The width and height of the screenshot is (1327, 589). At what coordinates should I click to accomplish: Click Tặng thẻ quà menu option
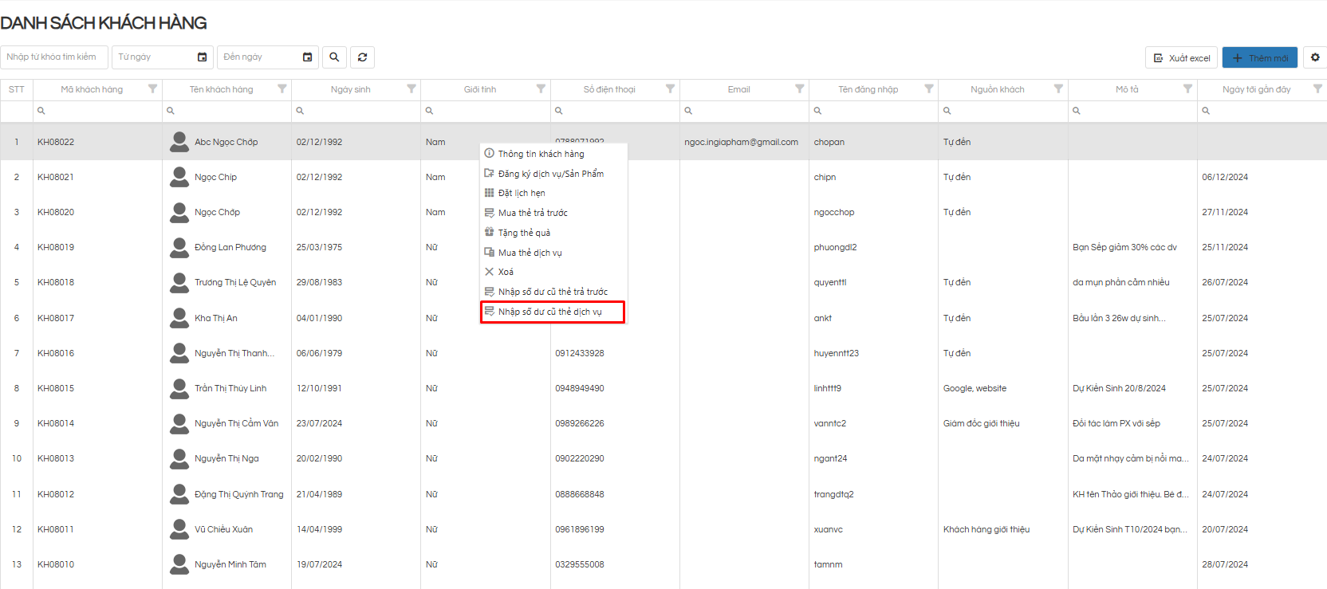(x=524, y=233)
